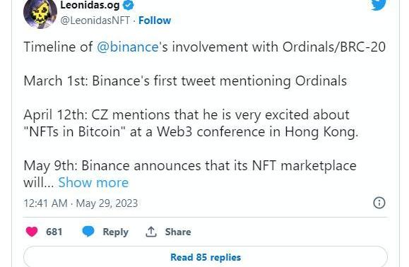Click the May 9th Binance announcement text

coord(190,174)
